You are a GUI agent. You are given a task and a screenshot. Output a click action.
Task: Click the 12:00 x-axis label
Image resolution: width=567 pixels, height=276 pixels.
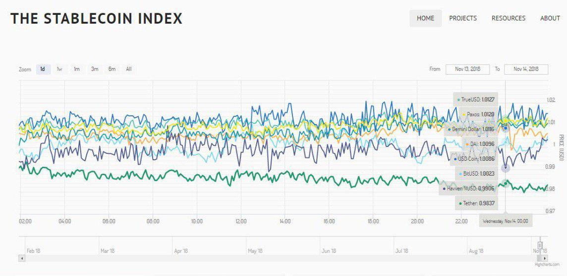[241, 221]
